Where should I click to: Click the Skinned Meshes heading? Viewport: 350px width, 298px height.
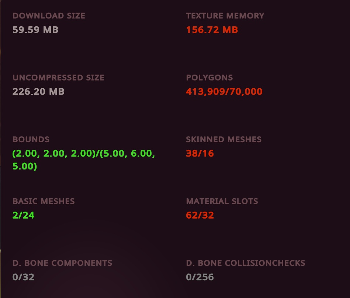click(223, 139)
